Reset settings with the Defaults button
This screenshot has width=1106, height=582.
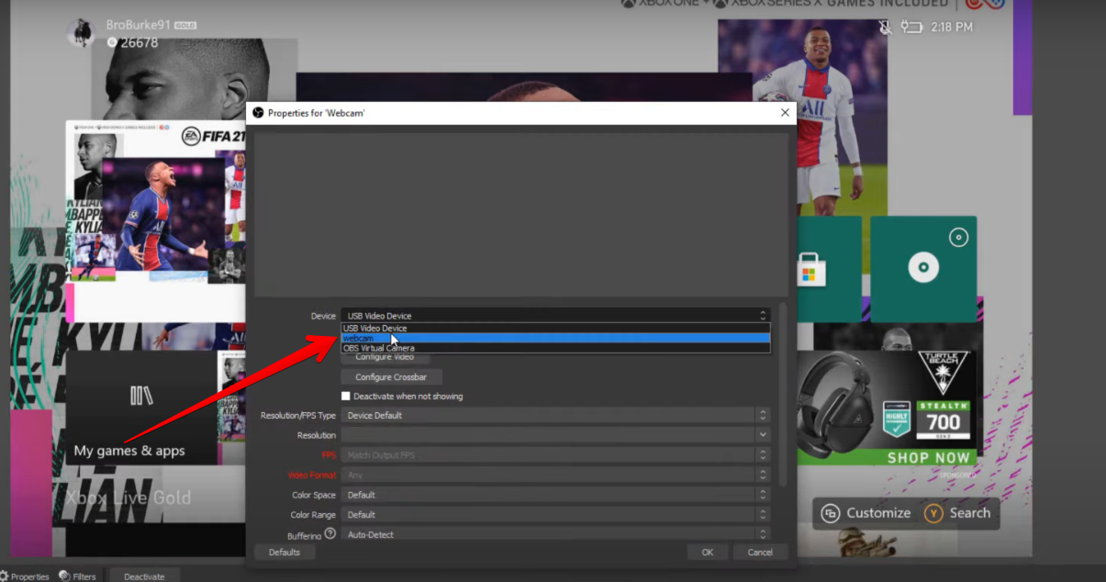pos(285,552)
